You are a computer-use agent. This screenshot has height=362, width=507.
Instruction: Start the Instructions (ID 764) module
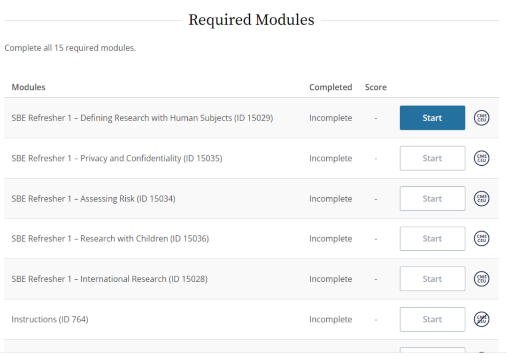click(x=432, y=319)
